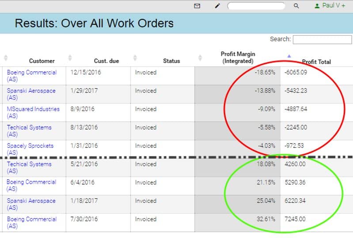Click the 32.61% profit margin cell
Image resolution: width=353 pixels, height=238 pixels.
(237, 223)
